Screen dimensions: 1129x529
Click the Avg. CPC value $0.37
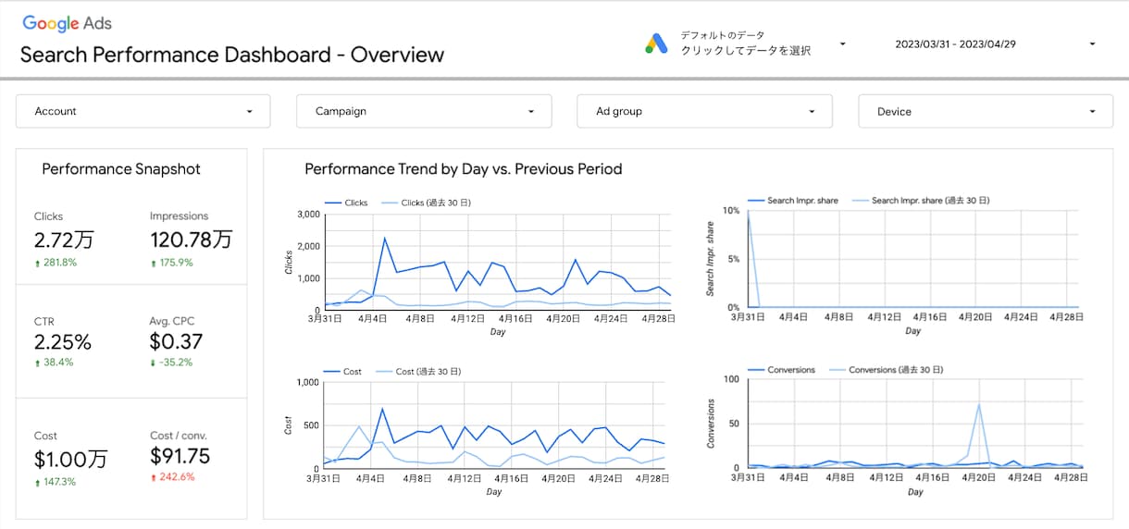tap(176, 342)
